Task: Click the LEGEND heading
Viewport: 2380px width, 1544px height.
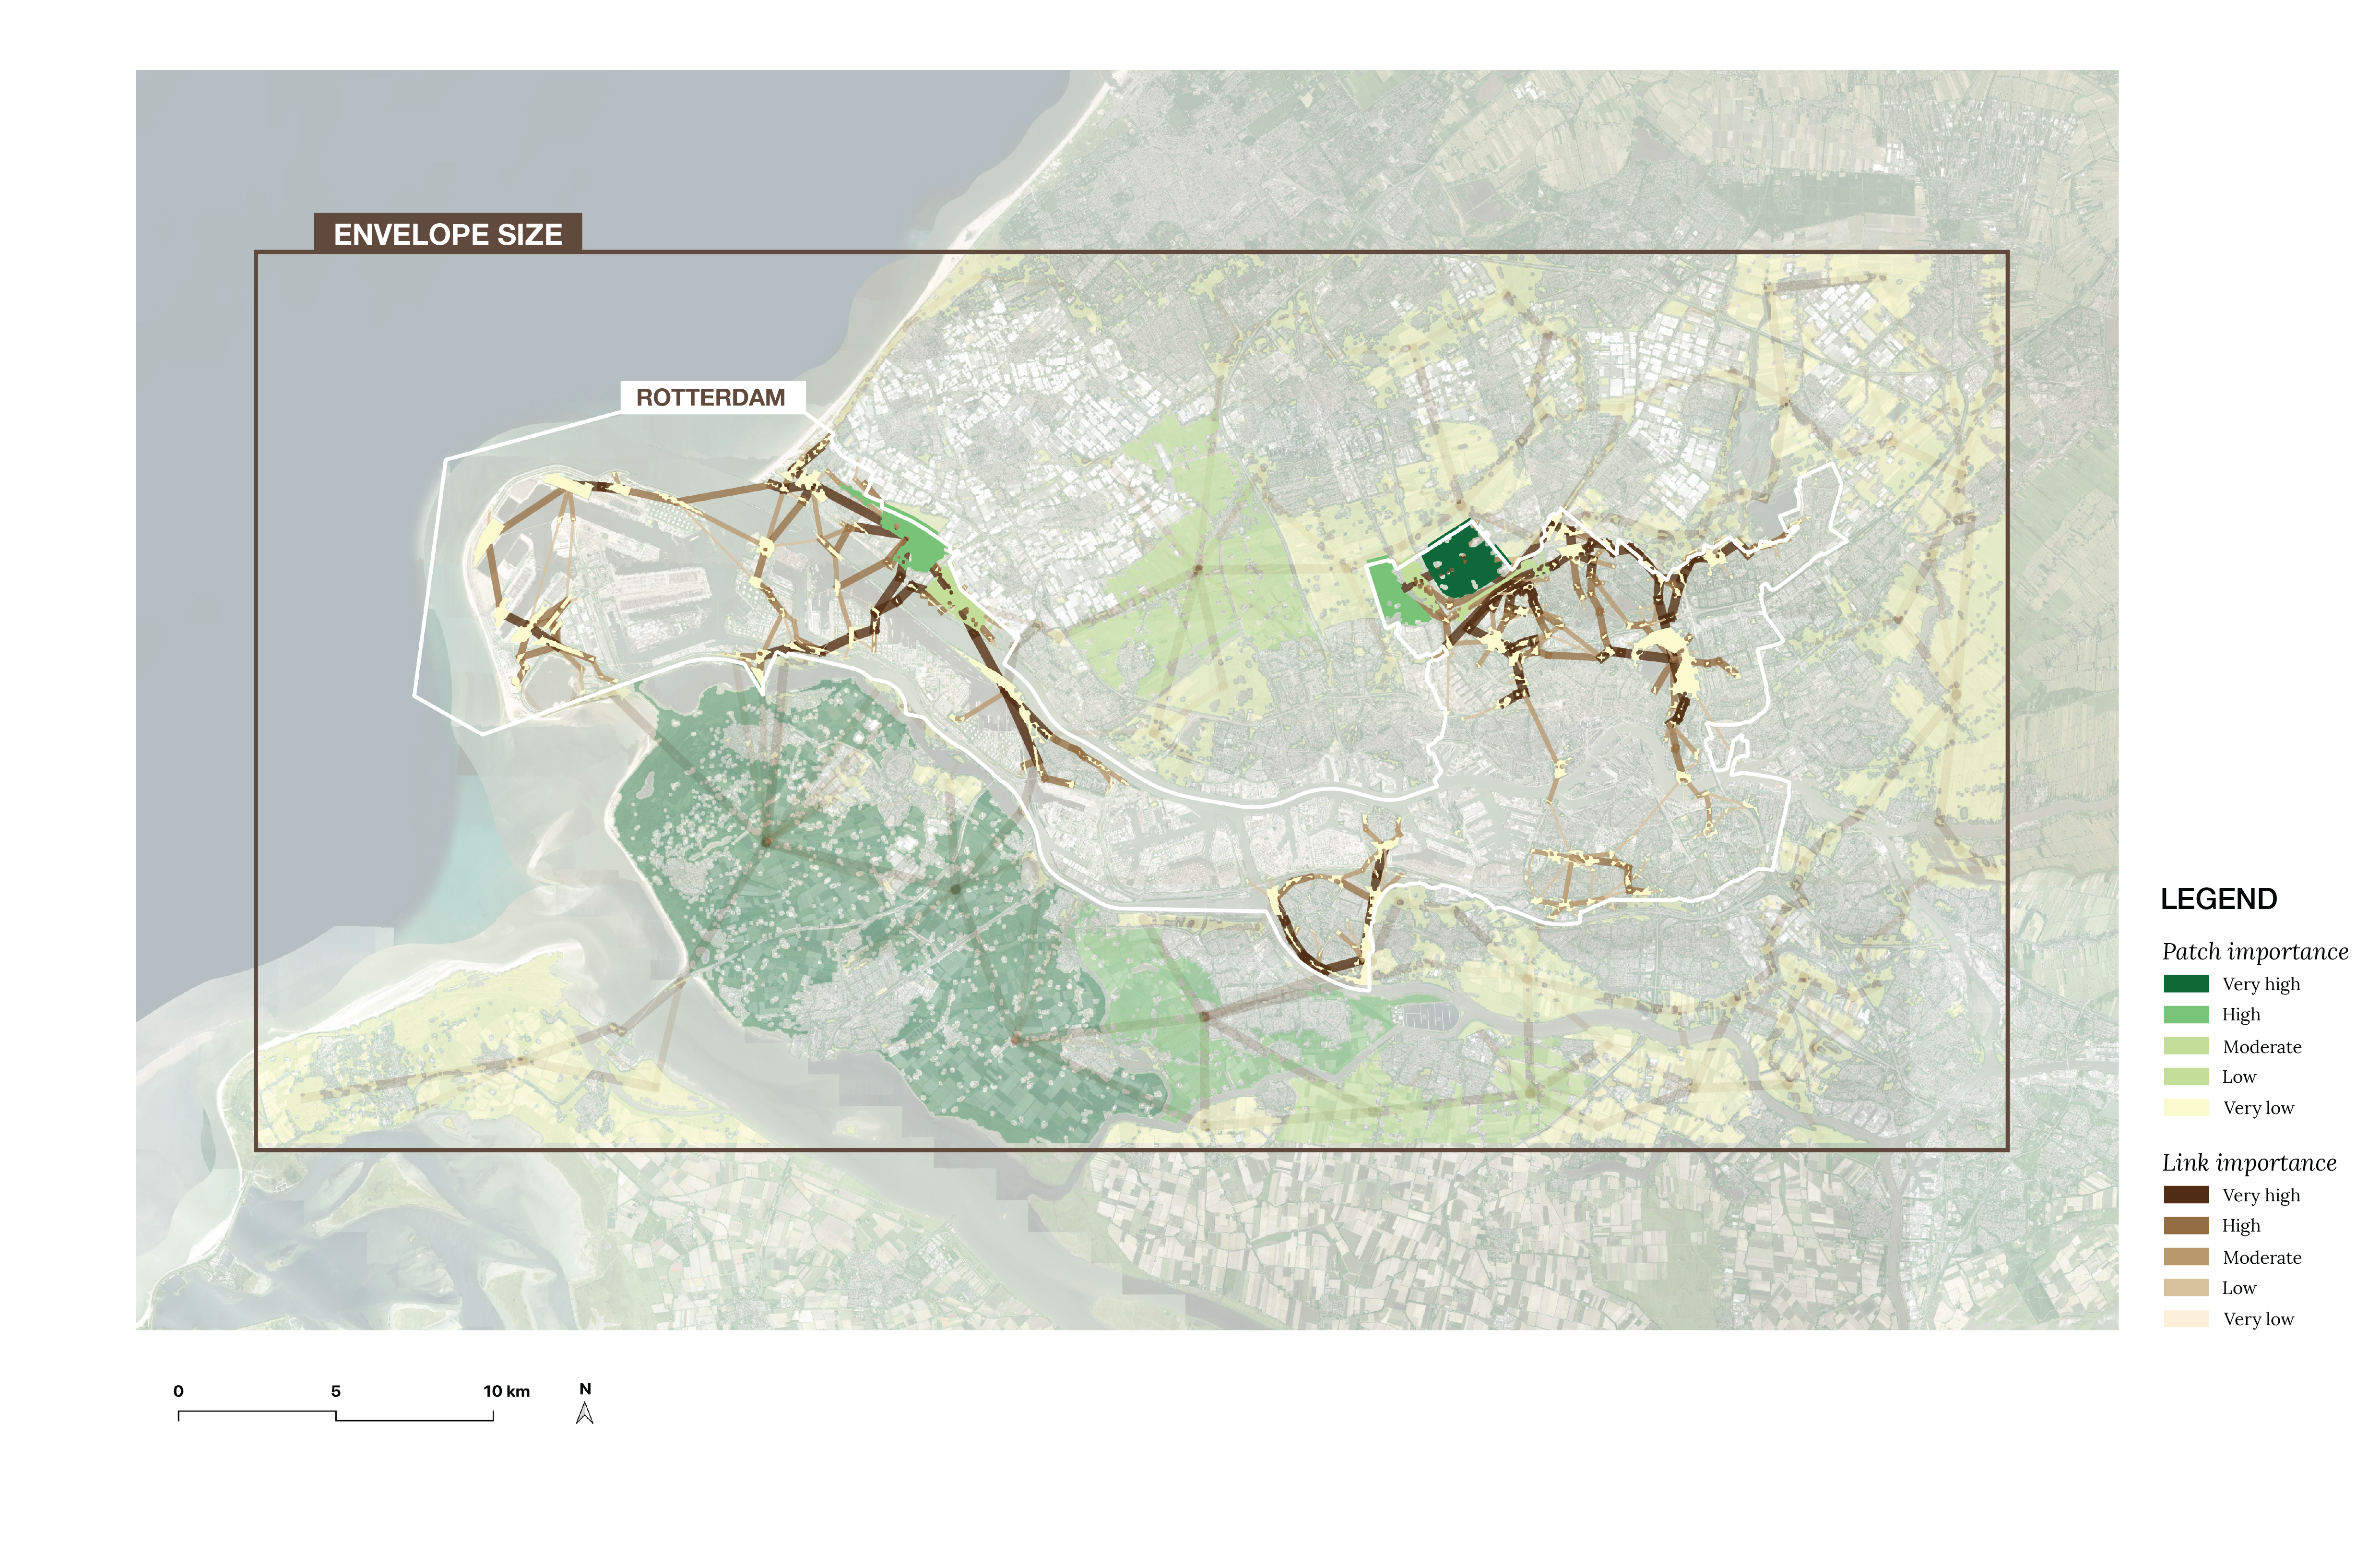Action: click(2219, 898)
